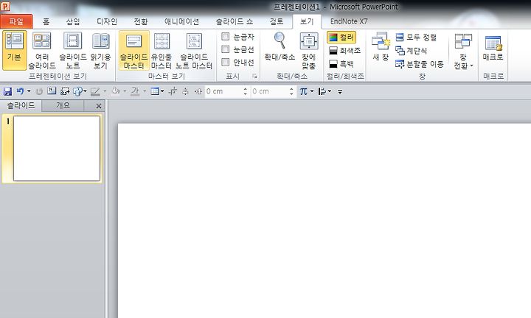Select the Slides (슬라이드) pane tab
Image resolution: width=531 pixels, height=318 pixels.
tap(21, 105)
